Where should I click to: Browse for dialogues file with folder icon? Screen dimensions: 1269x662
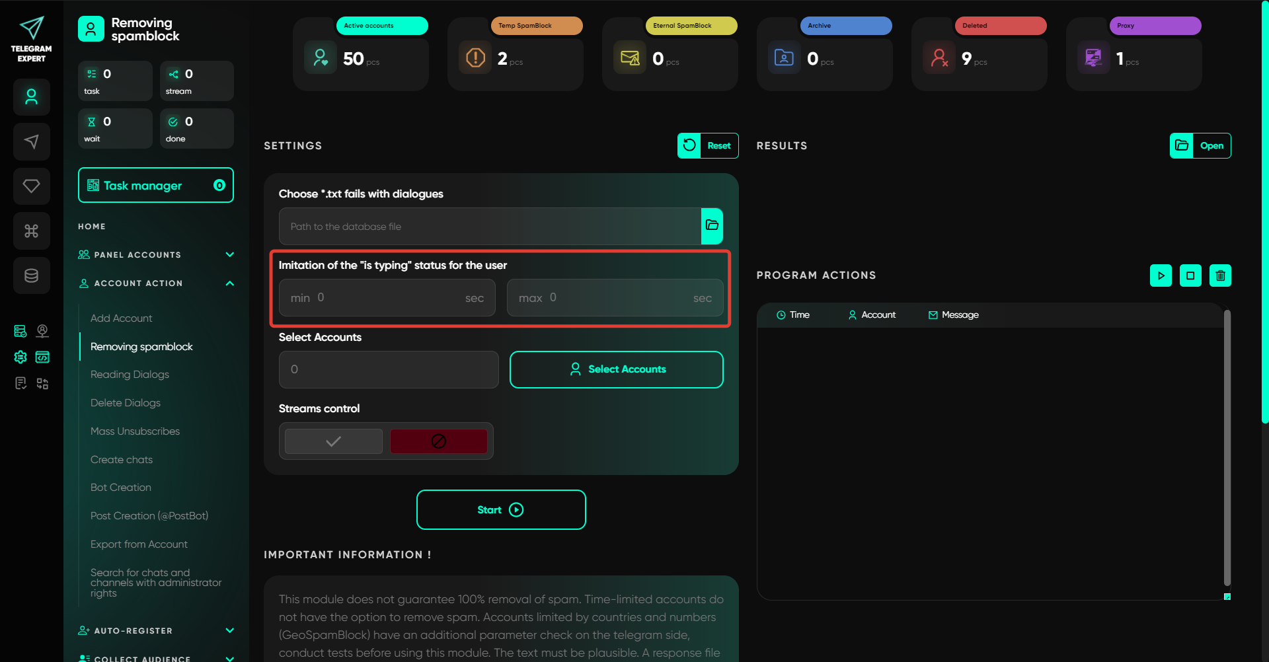[712, 226]
